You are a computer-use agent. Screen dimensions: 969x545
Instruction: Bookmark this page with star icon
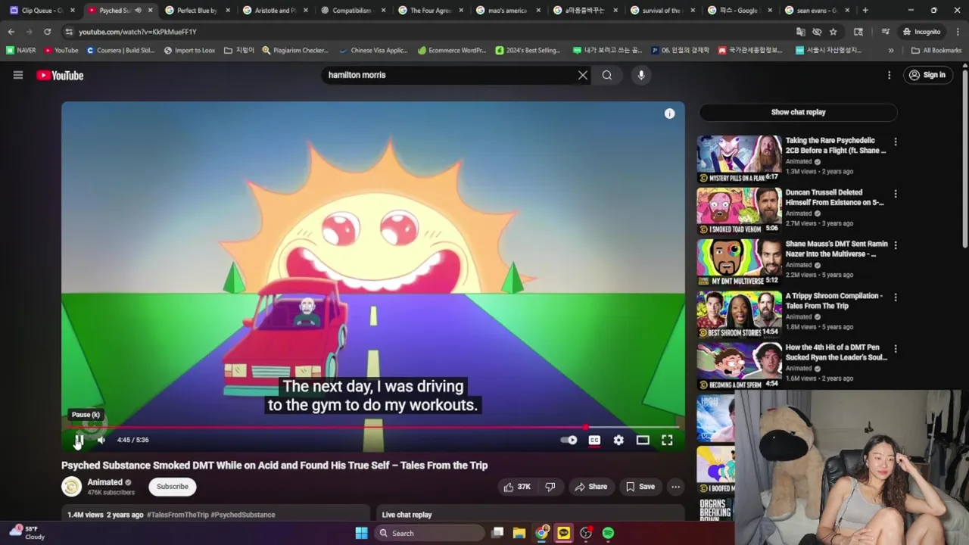833,32
